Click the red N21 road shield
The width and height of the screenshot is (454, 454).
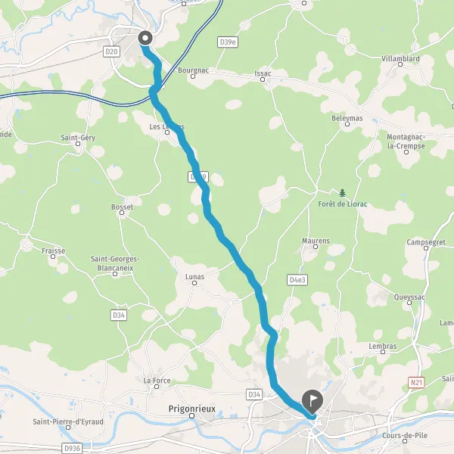[416, 382]
